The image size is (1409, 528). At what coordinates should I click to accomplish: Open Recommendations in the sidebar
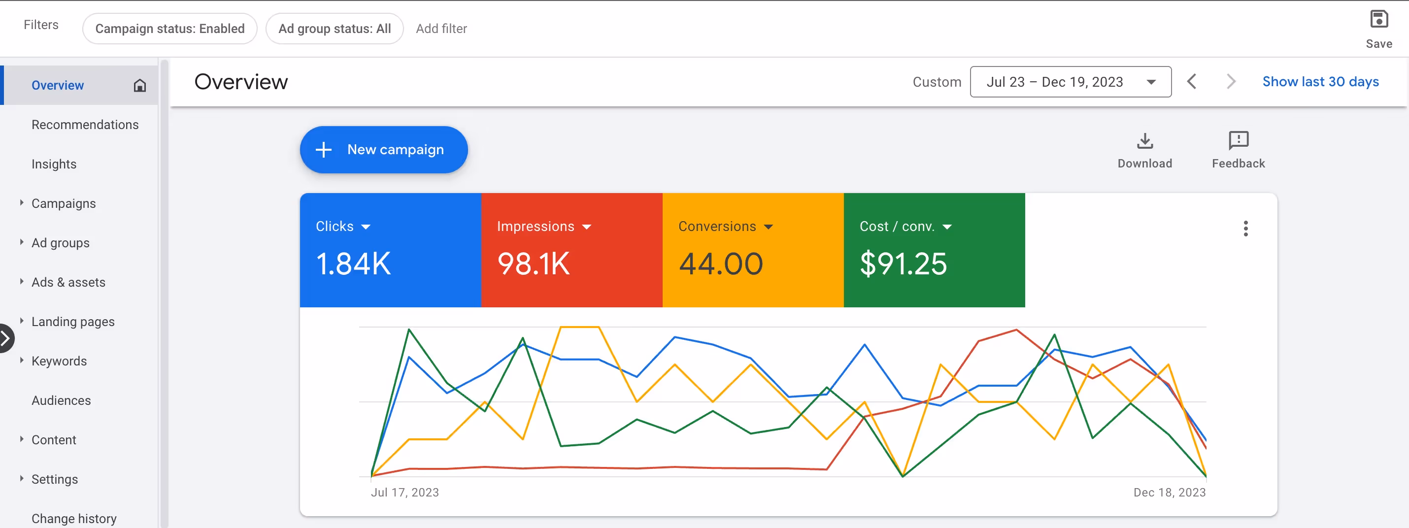click(85, 125)
